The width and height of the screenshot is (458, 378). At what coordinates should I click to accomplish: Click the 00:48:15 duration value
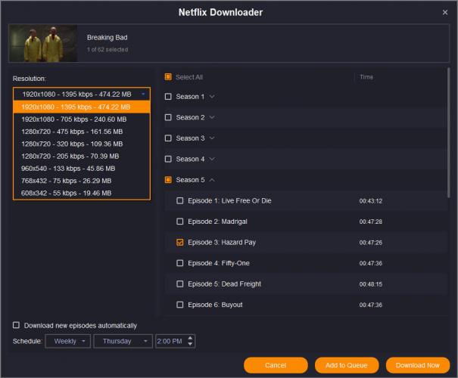pyautogui.click(x=371, y=284)
